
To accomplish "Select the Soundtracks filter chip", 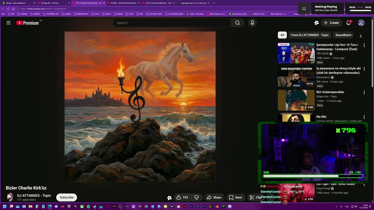I will 344,35.
